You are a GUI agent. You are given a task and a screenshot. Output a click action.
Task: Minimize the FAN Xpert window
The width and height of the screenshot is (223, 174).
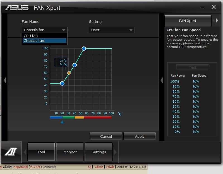[202, 7]
